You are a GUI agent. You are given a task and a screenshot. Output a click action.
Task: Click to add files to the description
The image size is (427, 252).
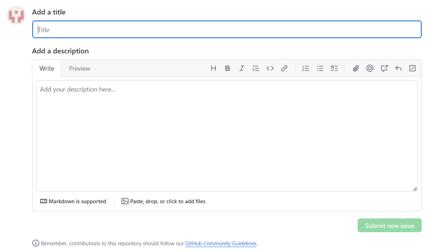click(163, 201)
